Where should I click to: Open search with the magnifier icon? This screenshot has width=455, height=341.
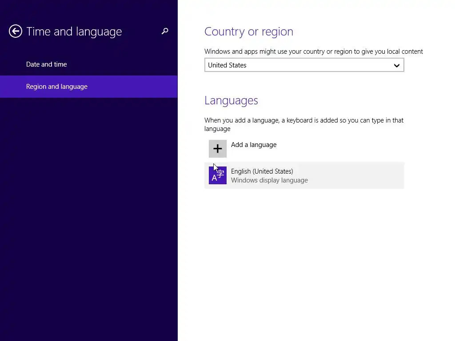pos(165,31)
